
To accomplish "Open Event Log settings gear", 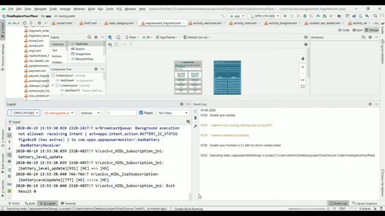I will tap(371, 104).
